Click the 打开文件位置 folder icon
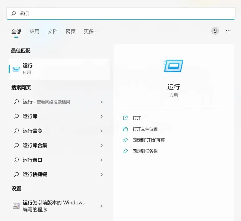 (x=125, y=129)
